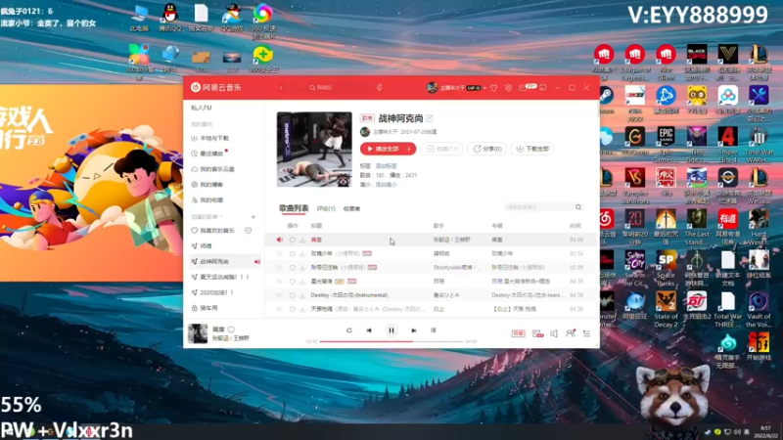783x440 pixels.
Task: Click the plus icon to create new playlist
Action: pyautogui.click(x=253, y=217)
